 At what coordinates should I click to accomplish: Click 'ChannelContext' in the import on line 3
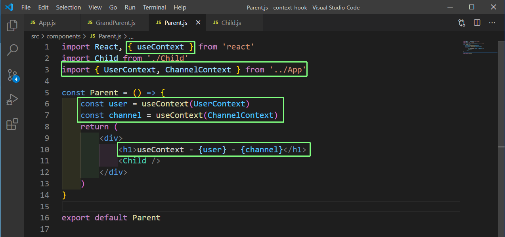tap(198, 70)
